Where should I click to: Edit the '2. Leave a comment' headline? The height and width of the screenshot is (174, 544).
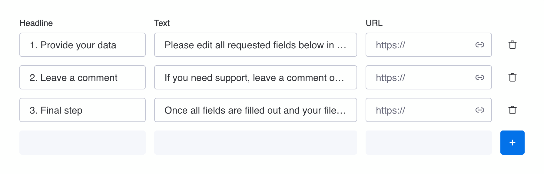coord(82,77)
